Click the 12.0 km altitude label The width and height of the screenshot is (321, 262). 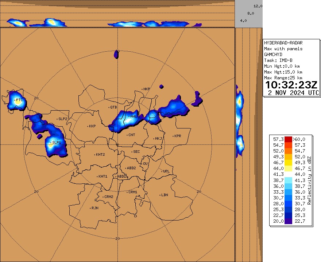point(258,6)
